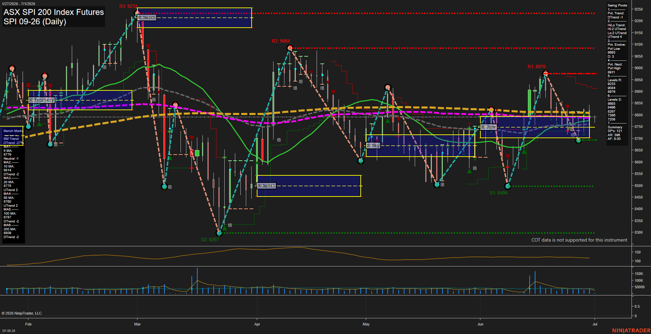
Task: Select the SP's: 121 summary value
Action: pyautogui.click(x=615, y=131)
